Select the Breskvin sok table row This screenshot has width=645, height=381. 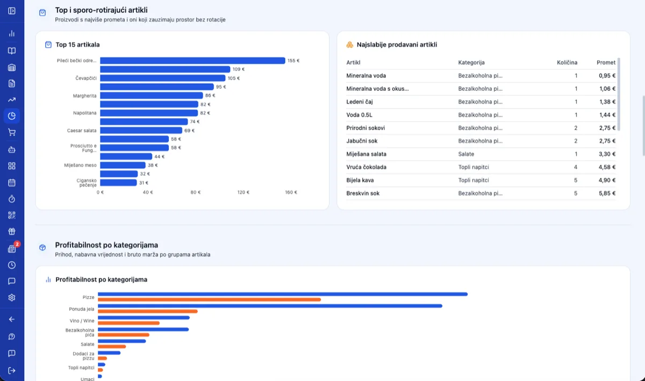tap(481, 193)
